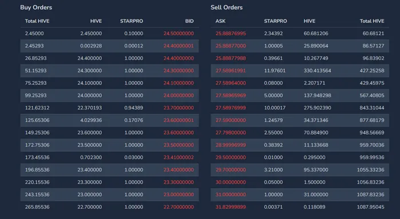Select ask price 31.82999899
The width and height of the screenshot is (400, 219).
click(x=231, y=207)
